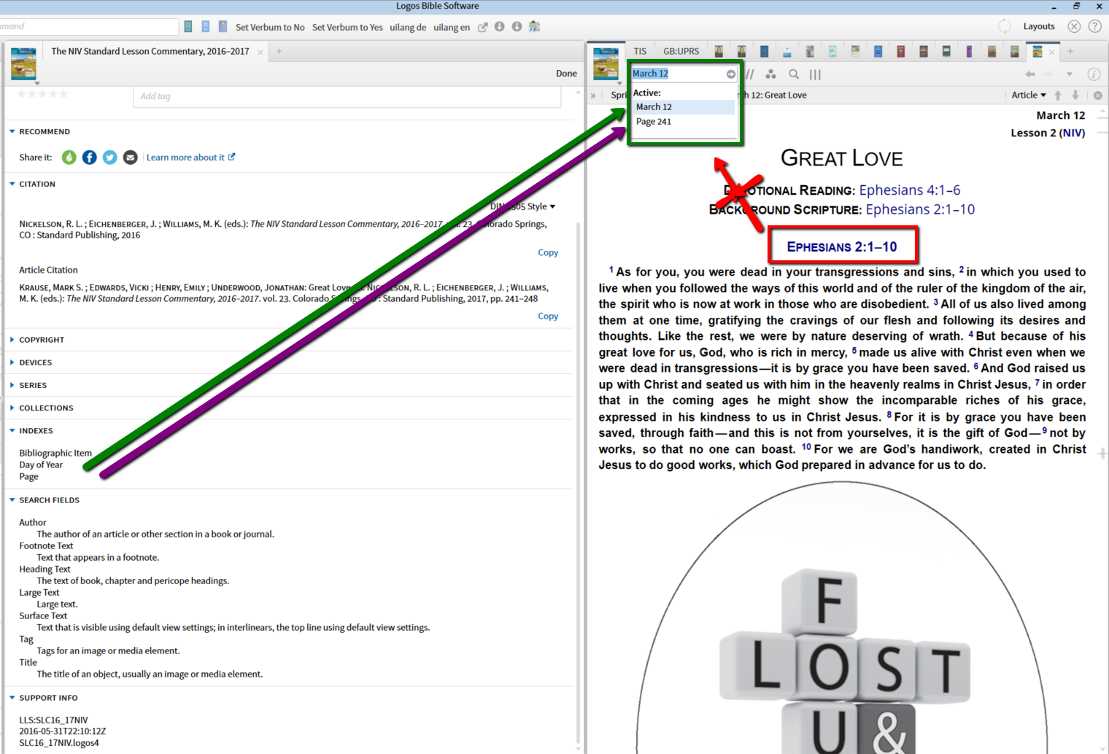Select The NIV Standard Lesson Commentary tab
This screenshot has height=754, width=1109.
[150, 52]
